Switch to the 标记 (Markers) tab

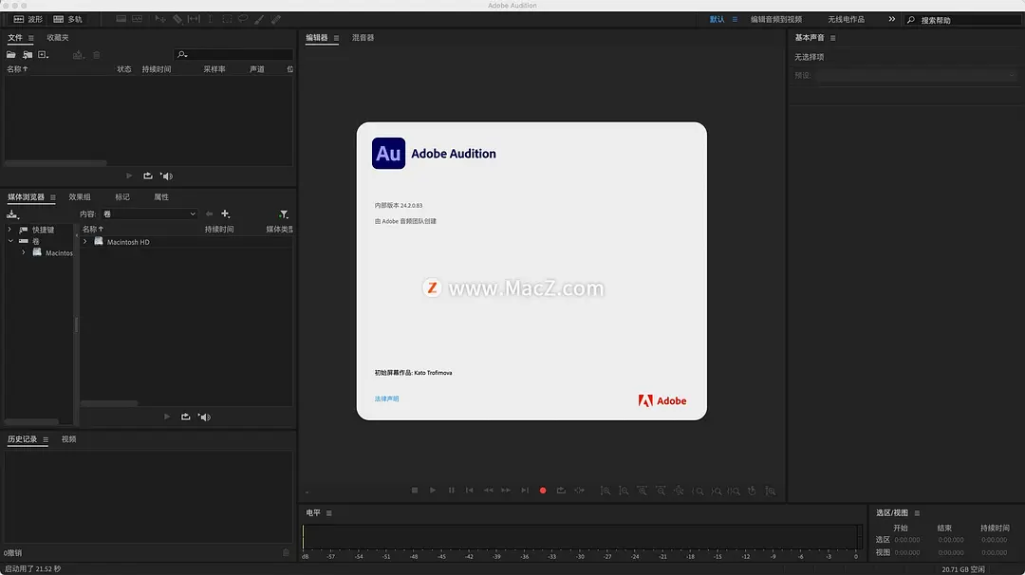point(122,196)
